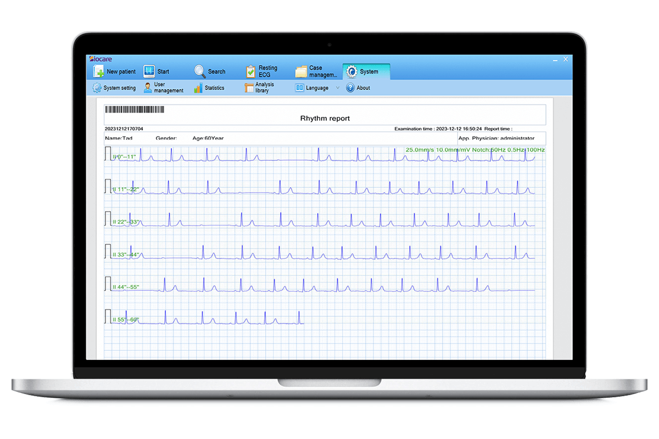Switch to the System tab
659x439 pixels.
click(x=366, y=71)
